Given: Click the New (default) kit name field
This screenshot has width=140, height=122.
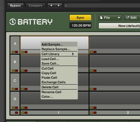Looking at the screenshot, I should click(119, 26).
